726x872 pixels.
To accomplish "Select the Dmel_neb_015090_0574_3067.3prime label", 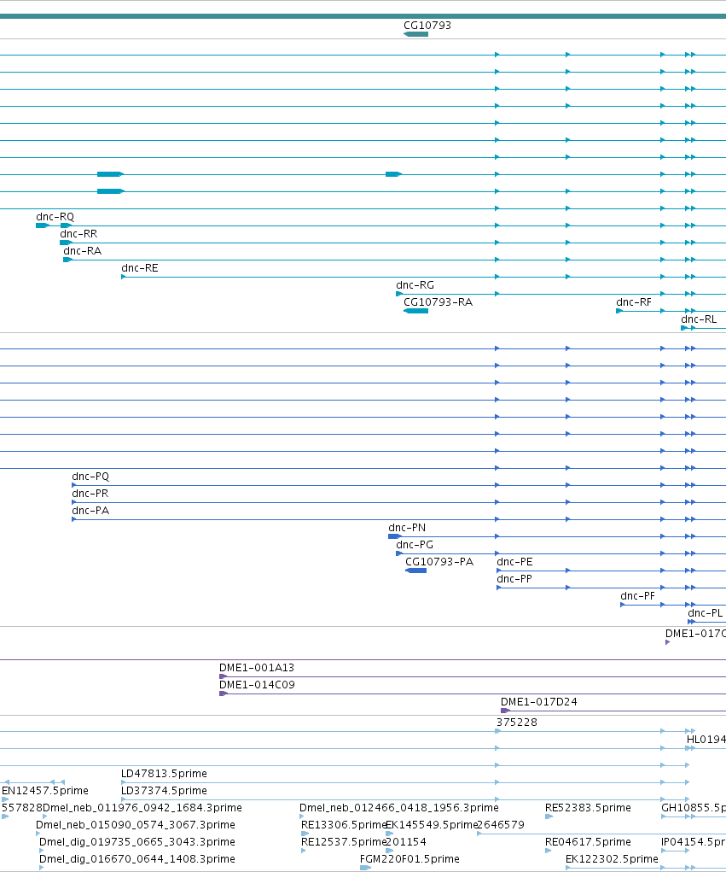I will coord(136,825).
